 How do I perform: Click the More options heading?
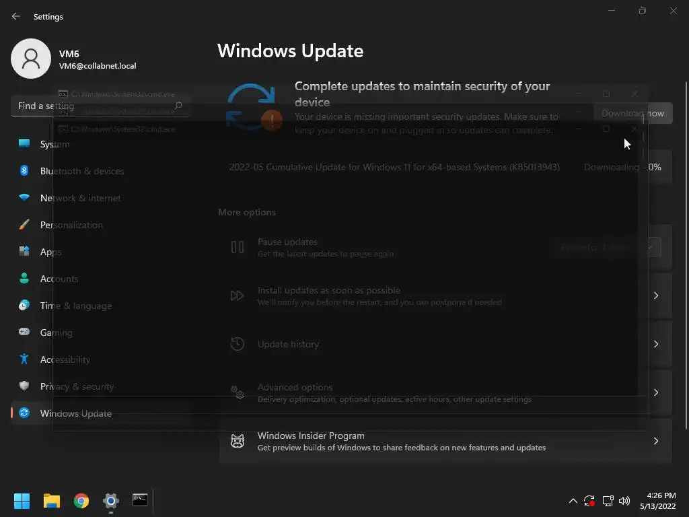[247, 212]
